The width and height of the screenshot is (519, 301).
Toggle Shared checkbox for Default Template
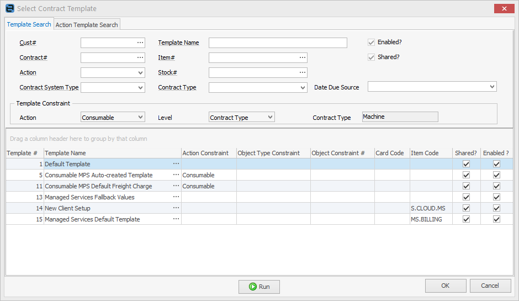tap(466, 164)
